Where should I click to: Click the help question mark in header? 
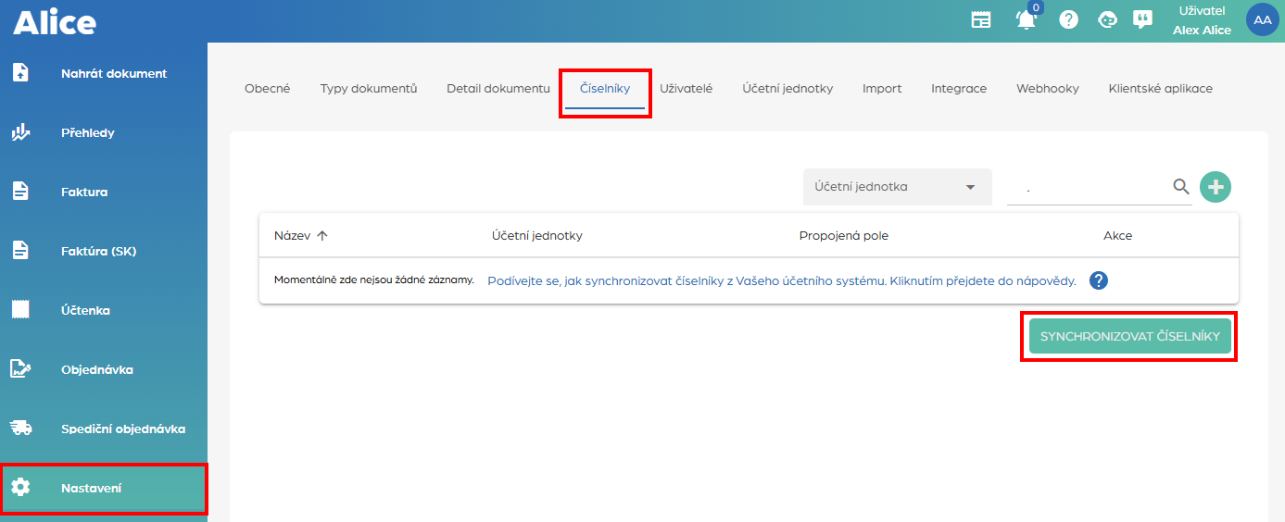tap(1068, 19)
